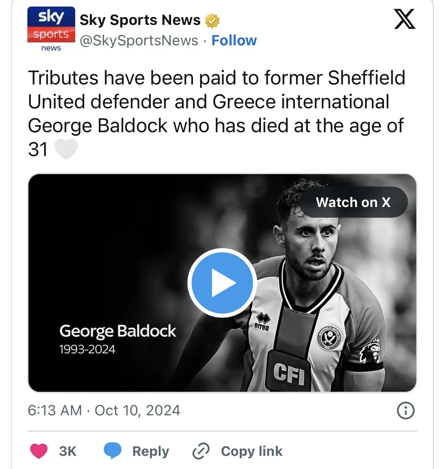Follow the Sky Sports News account
This screenshot has width=445, height=469.
point(234,40)
